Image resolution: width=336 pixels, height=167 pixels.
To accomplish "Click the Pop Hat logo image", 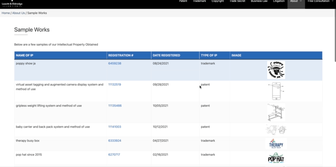I will coord(276,158).
